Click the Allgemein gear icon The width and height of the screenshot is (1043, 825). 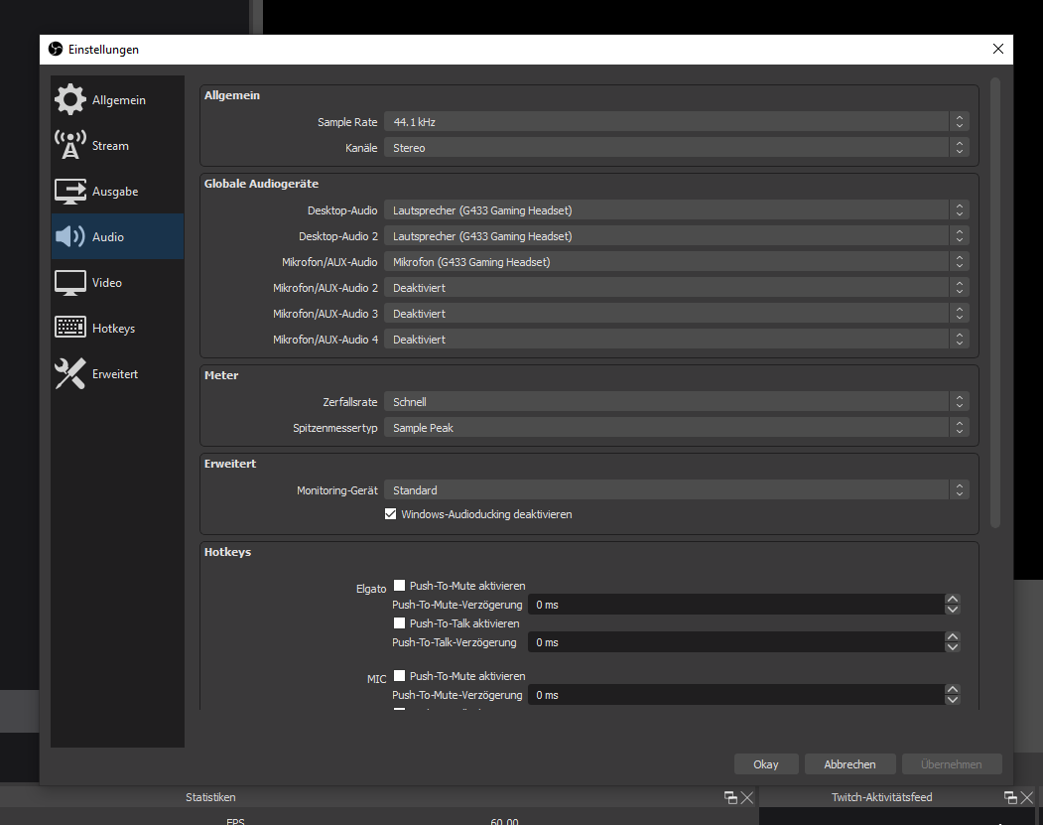point(70,99)
